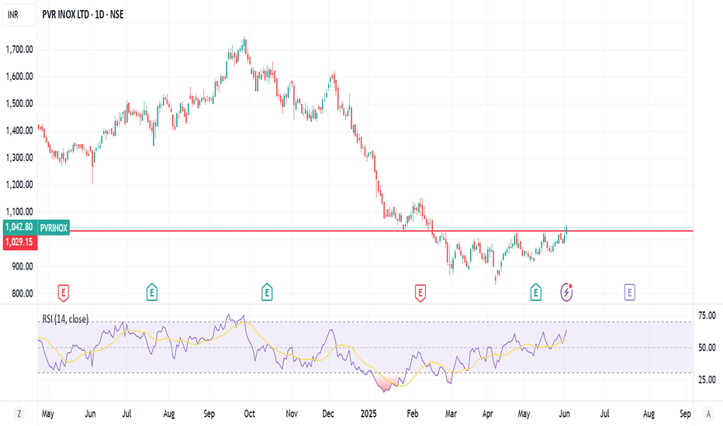The height and width of the screenshot is (426, 723).
Task: Click the red 1,029.15 price label
Action: [x=20, y=242]
